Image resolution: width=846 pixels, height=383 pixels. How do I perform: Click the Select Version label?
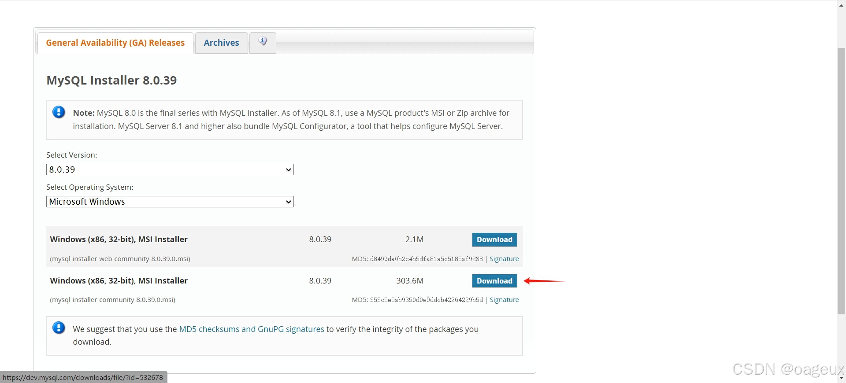point(72,155)
